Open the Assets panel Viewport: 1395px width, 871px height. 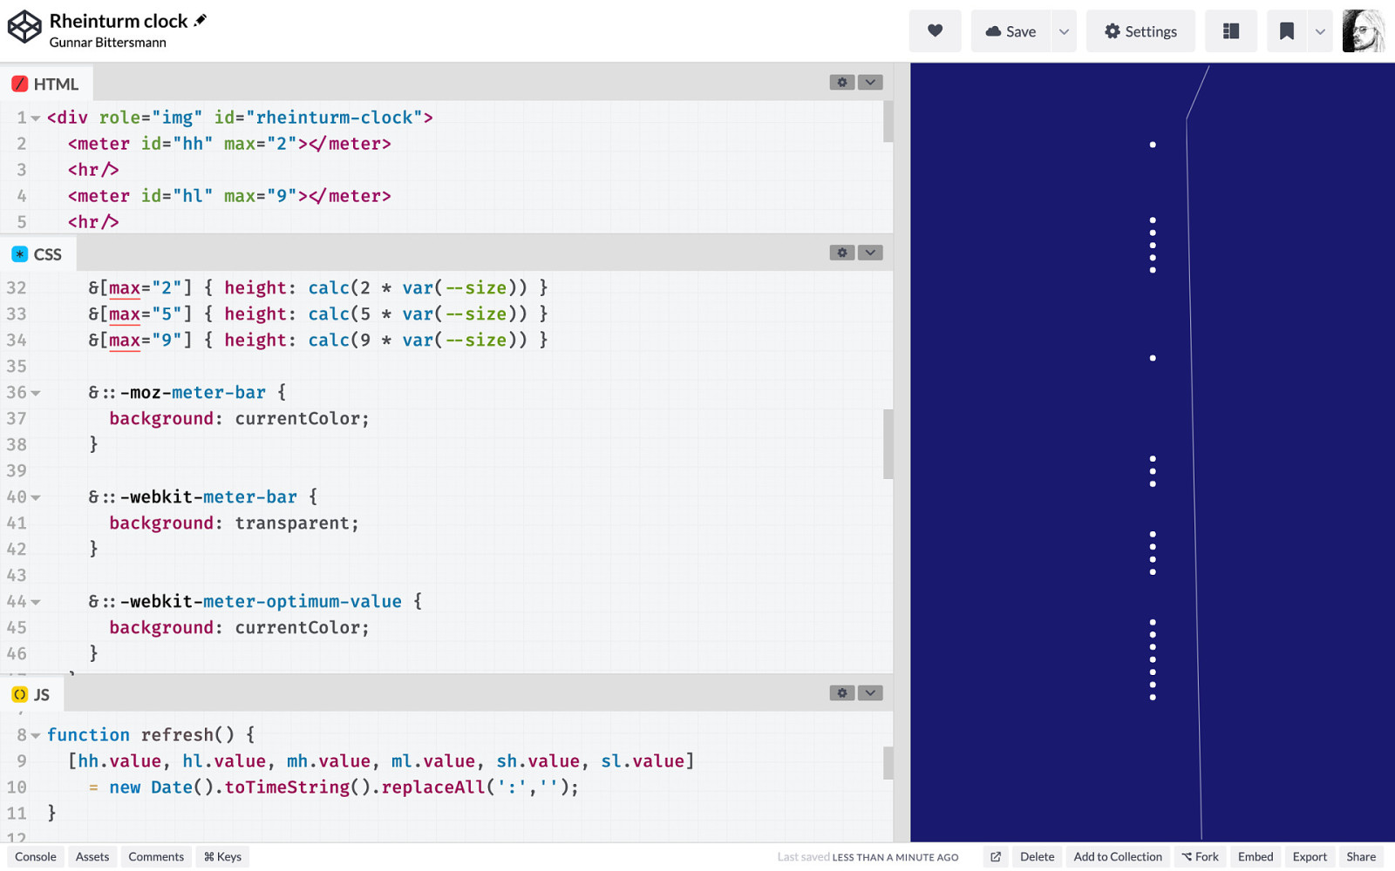[x=92, y=856]
